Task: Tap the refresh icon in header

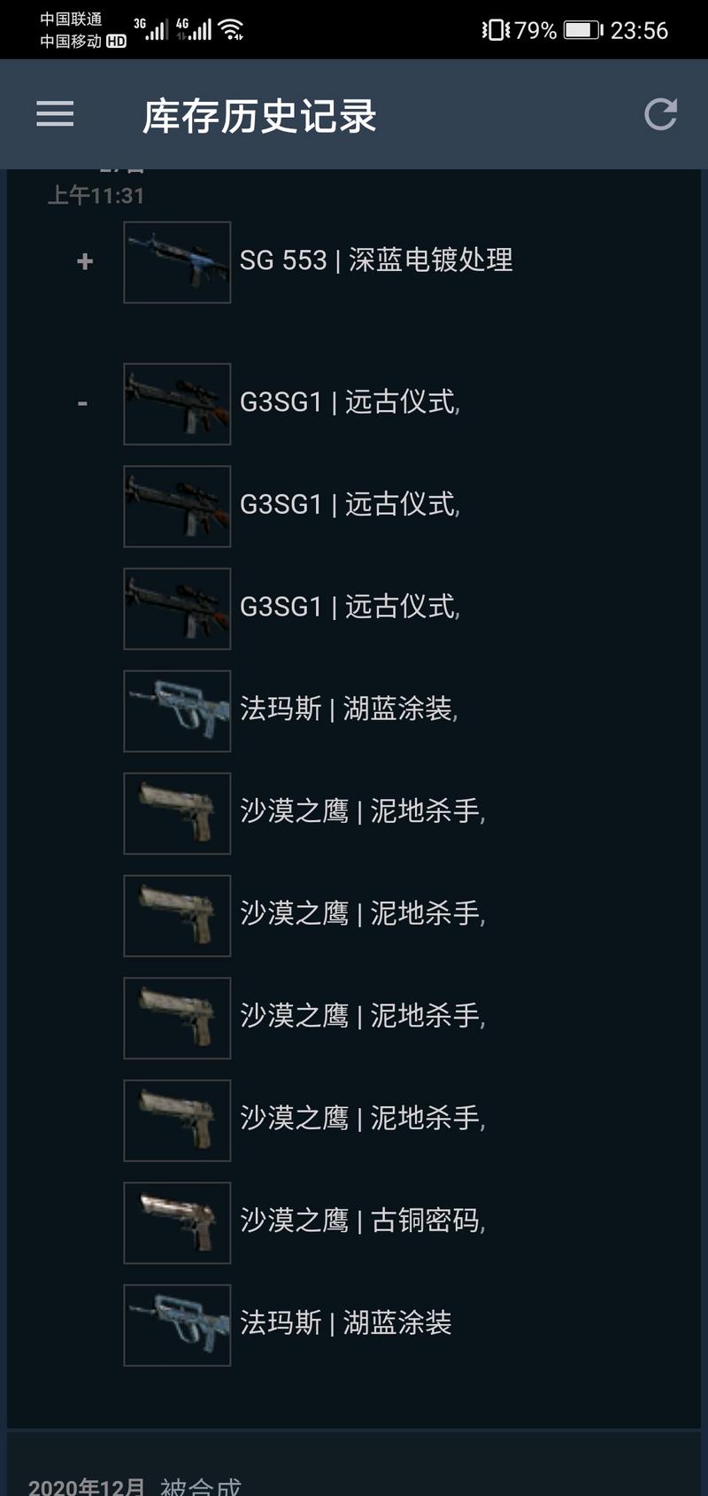Action: click(x=660, y=114)
